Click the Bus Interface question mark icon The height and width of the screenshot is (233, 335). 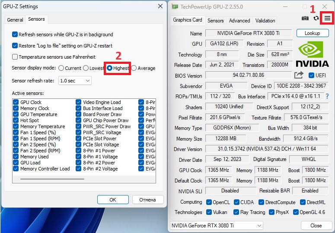(x=327, y=96)
